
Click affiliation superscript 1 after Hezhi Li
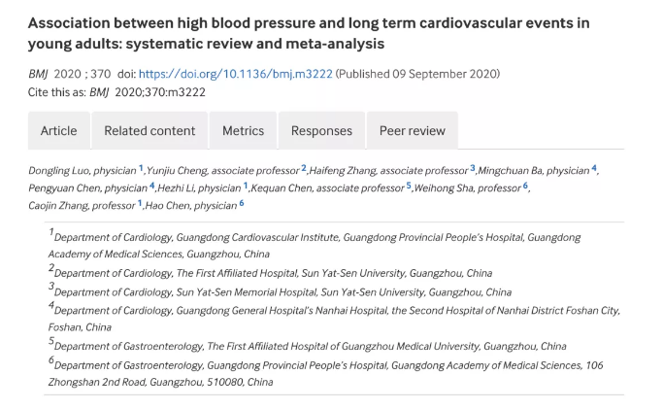246,186
